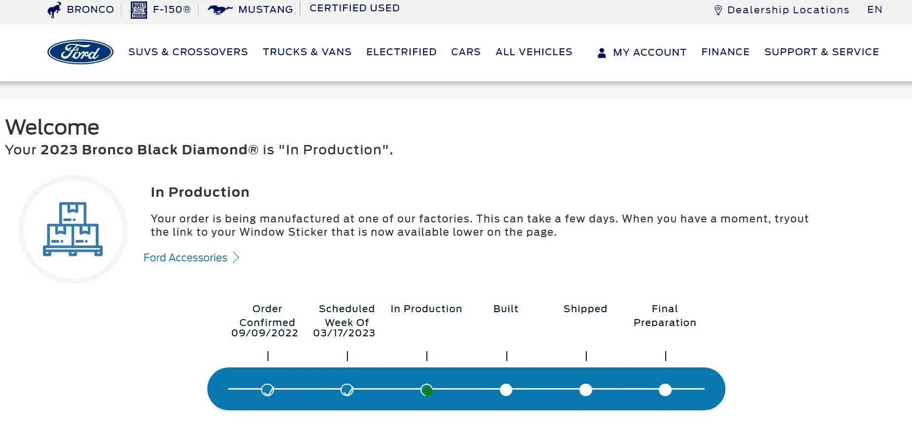
Task: Click the Bronco horse icon
Action: coord(54,10)
